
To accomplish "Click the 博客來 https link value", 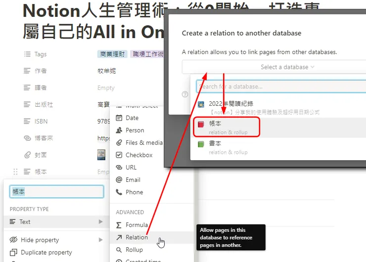I will tap(104, 138).
